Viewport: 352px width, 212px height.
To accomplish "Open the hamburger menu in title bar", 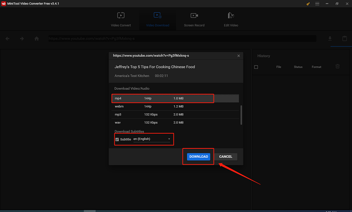I will tap(317, 4).
